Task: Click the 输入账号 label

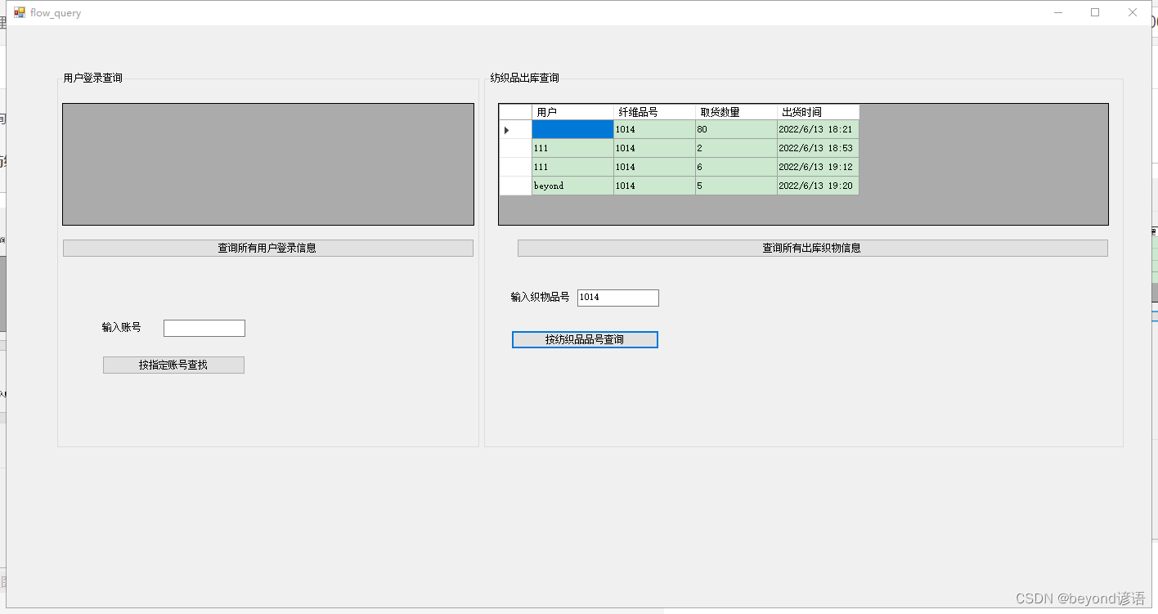Action: (x=121, y=327)
